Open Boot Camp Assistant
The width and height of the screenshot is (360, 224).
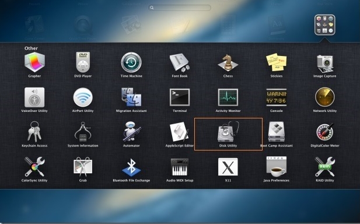277,132
